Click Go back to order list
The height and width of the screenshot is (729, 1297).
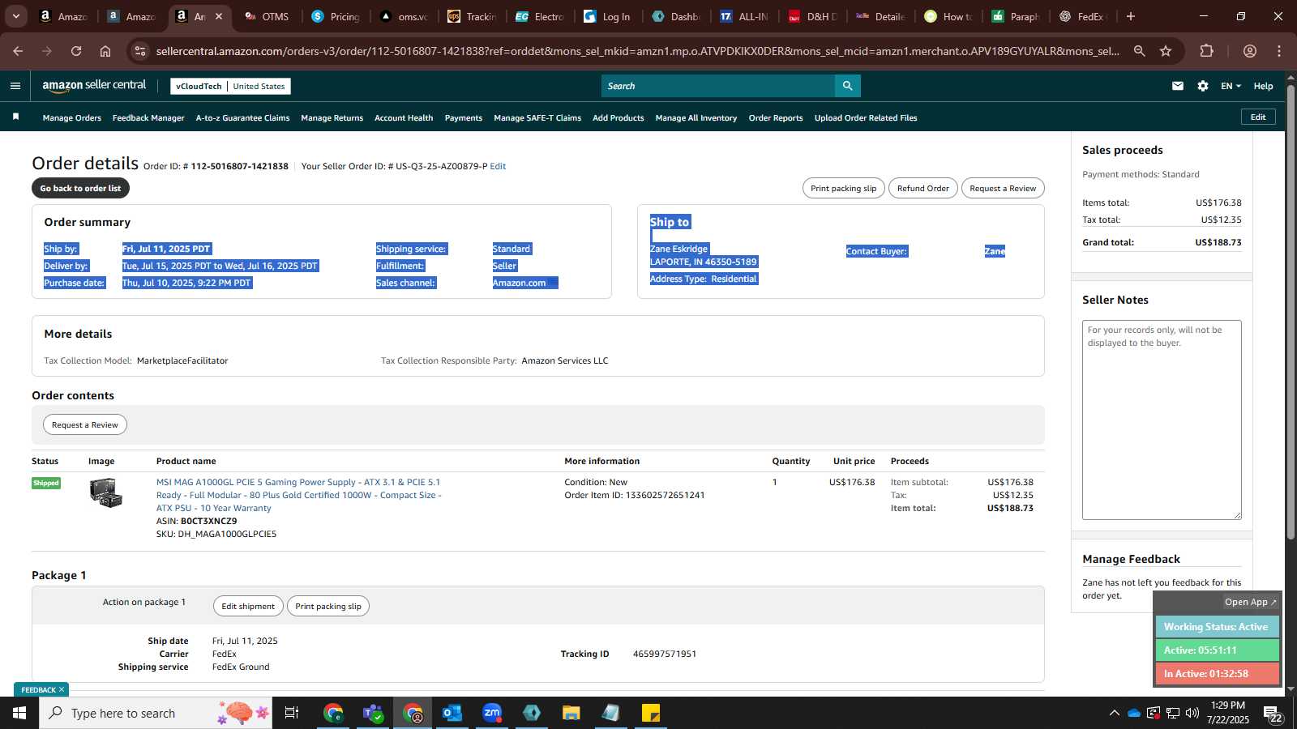pyautogui.click(x=80, y=188)
